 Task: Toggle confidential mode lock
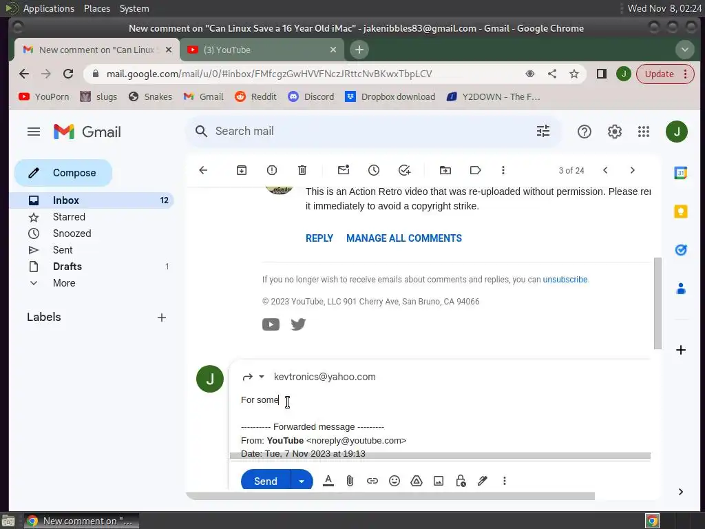click(x=461, y=481)
